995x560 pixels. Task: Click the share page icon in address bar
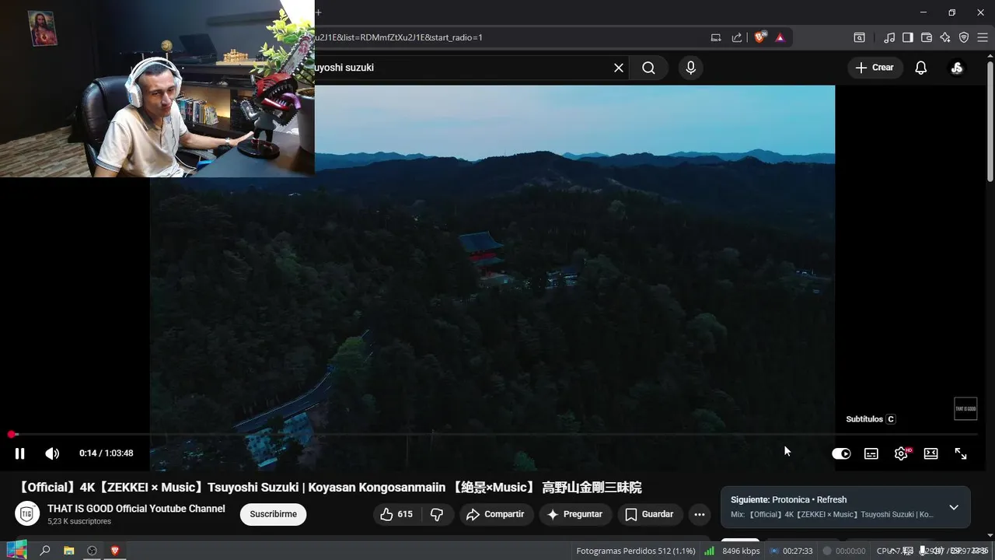click(736, 37)
